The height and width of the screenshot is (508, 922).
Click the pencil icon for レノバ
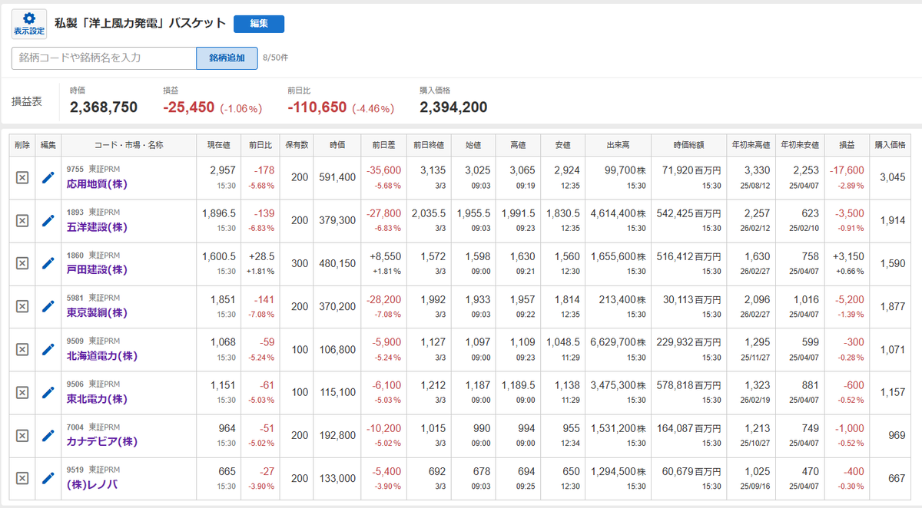click(48, 479)
